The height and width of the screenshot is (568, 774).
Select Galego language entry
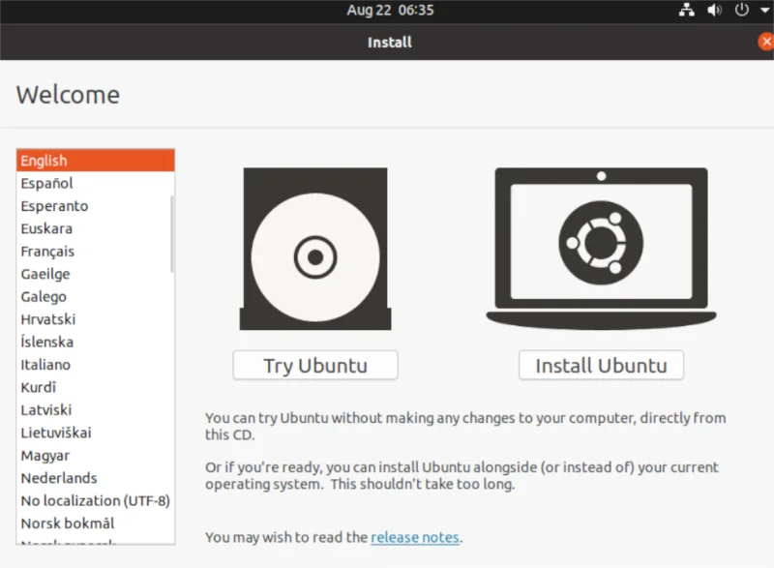(95, 297)
